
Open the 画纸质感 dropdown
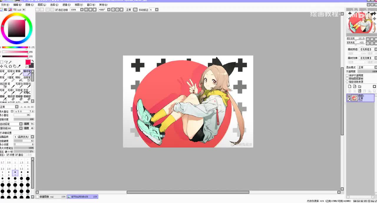376,49
